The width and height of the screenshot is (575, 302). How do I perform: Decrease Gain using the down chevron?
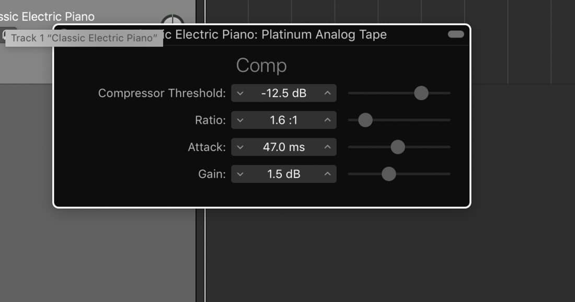(240, 174)
